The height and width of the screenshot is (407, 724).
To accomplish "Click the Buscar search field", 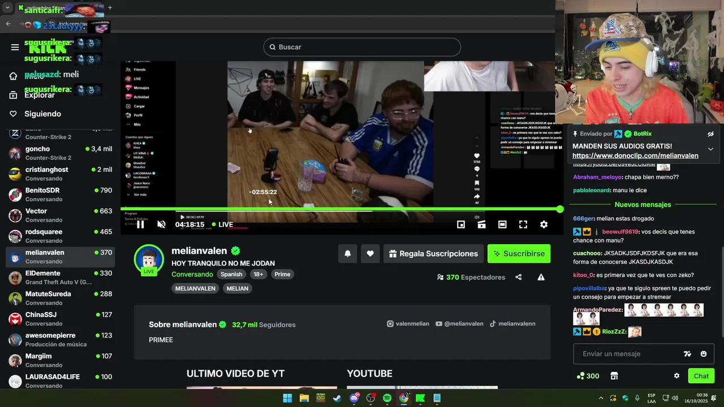I will click(362, 47).
